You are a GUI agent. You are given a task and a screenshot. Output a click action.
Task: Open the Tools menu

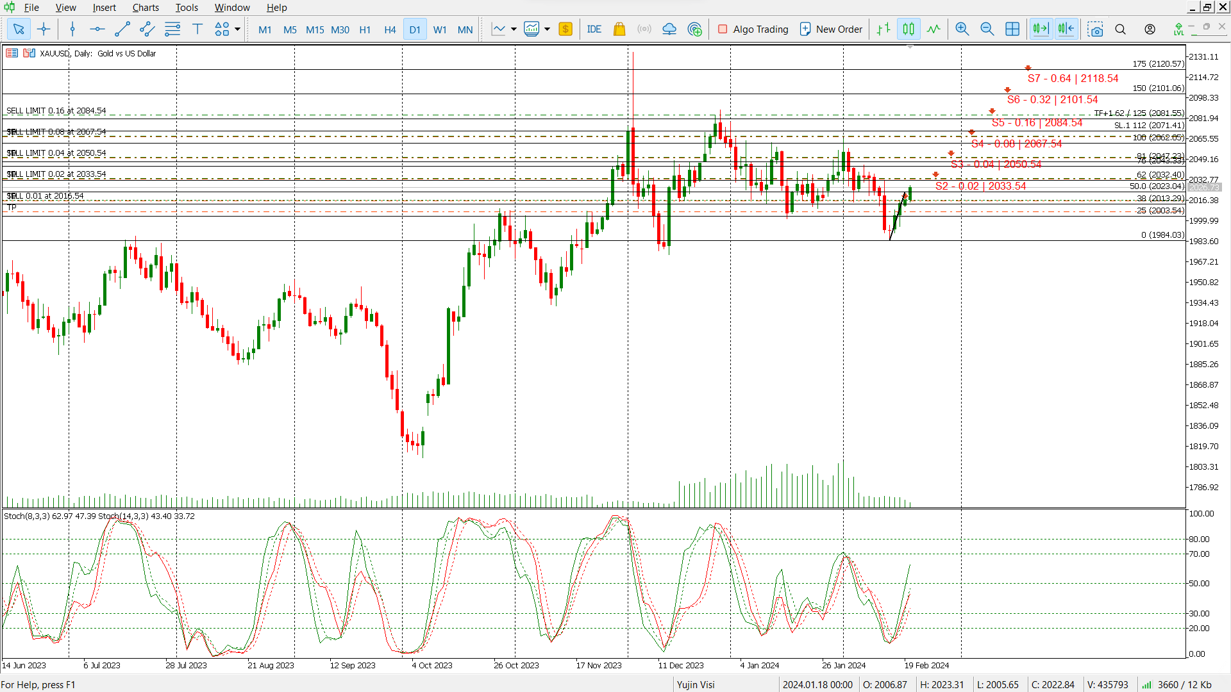pos(187,8)
